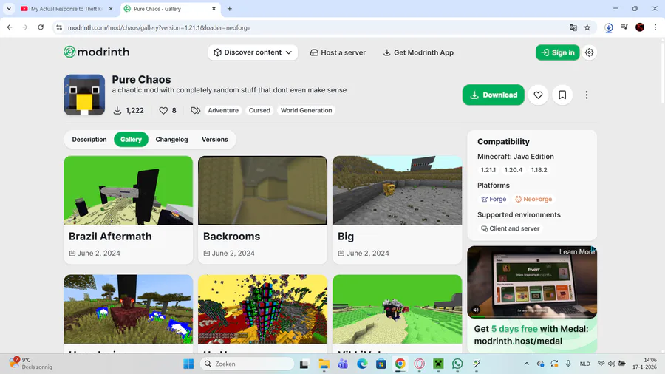Viewport: 665px width, 374px height.
Task: Click the Pure Chaos title text
Action: (141, 79)
